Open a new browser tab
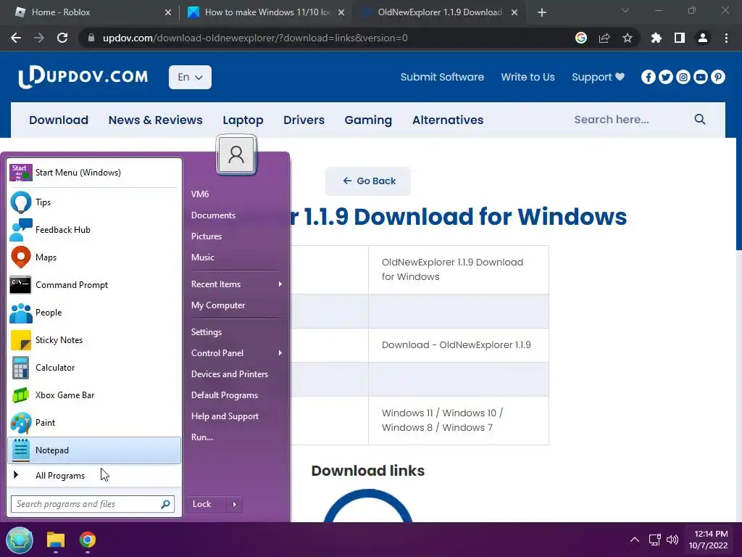This screenshot has width=742, height=557. [x=542, y=12]
